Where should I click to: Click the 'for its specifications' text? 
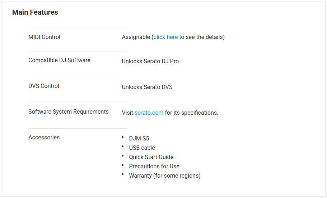click(191, 113)
